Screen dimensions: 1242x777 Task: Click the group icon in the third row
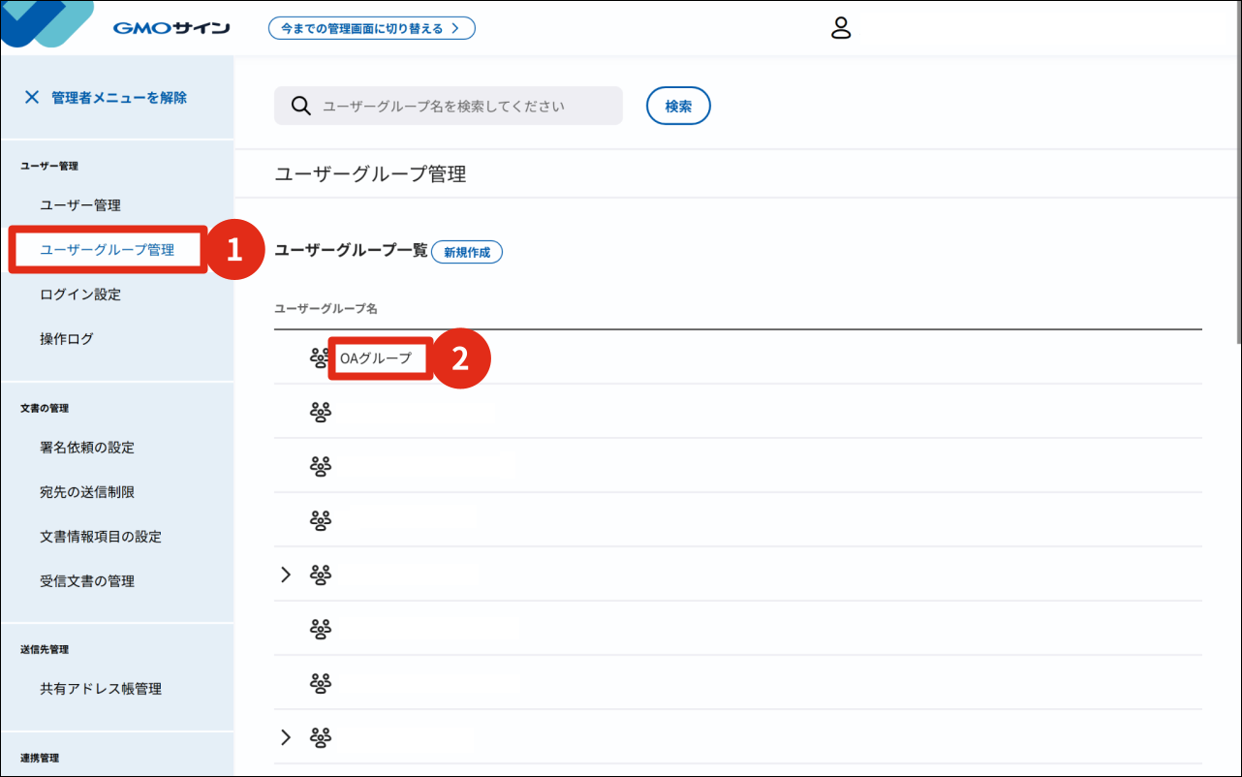(x=320, y=466)
